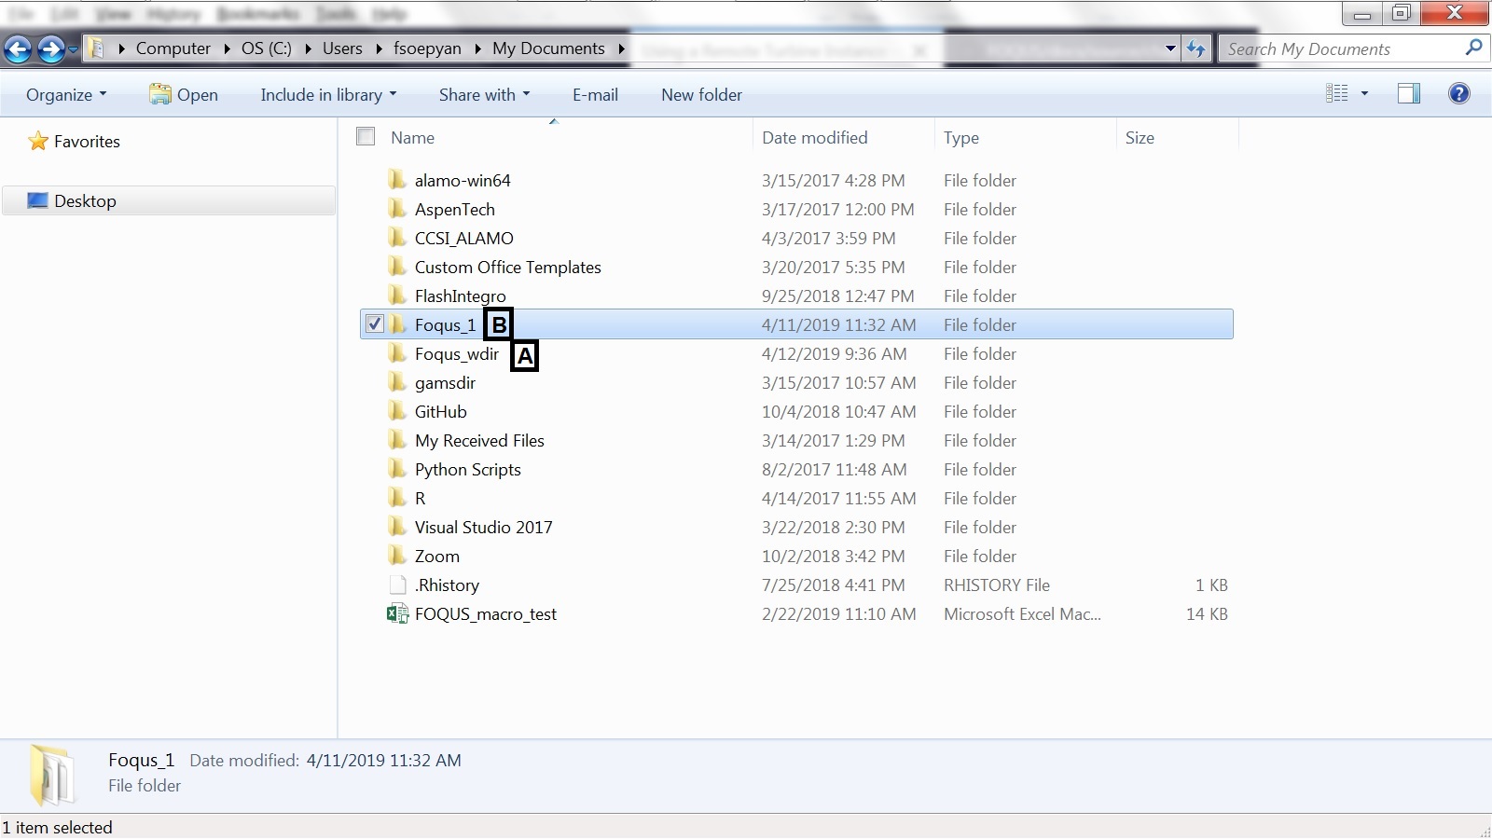Expand the Share with dropdown

[484, 94]
